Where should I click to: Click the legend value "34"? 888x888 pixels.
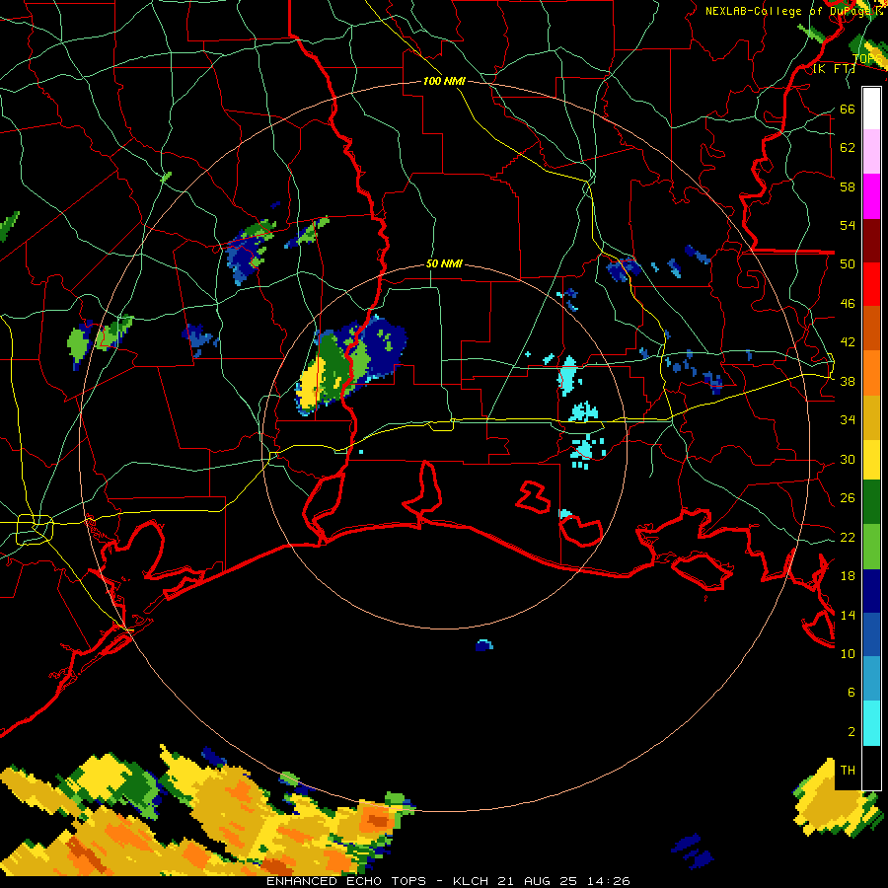[x=848, y=420]
